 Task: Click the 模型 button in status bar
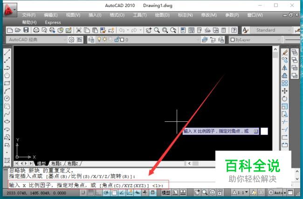pyautogui.click(x=166, y=192)
